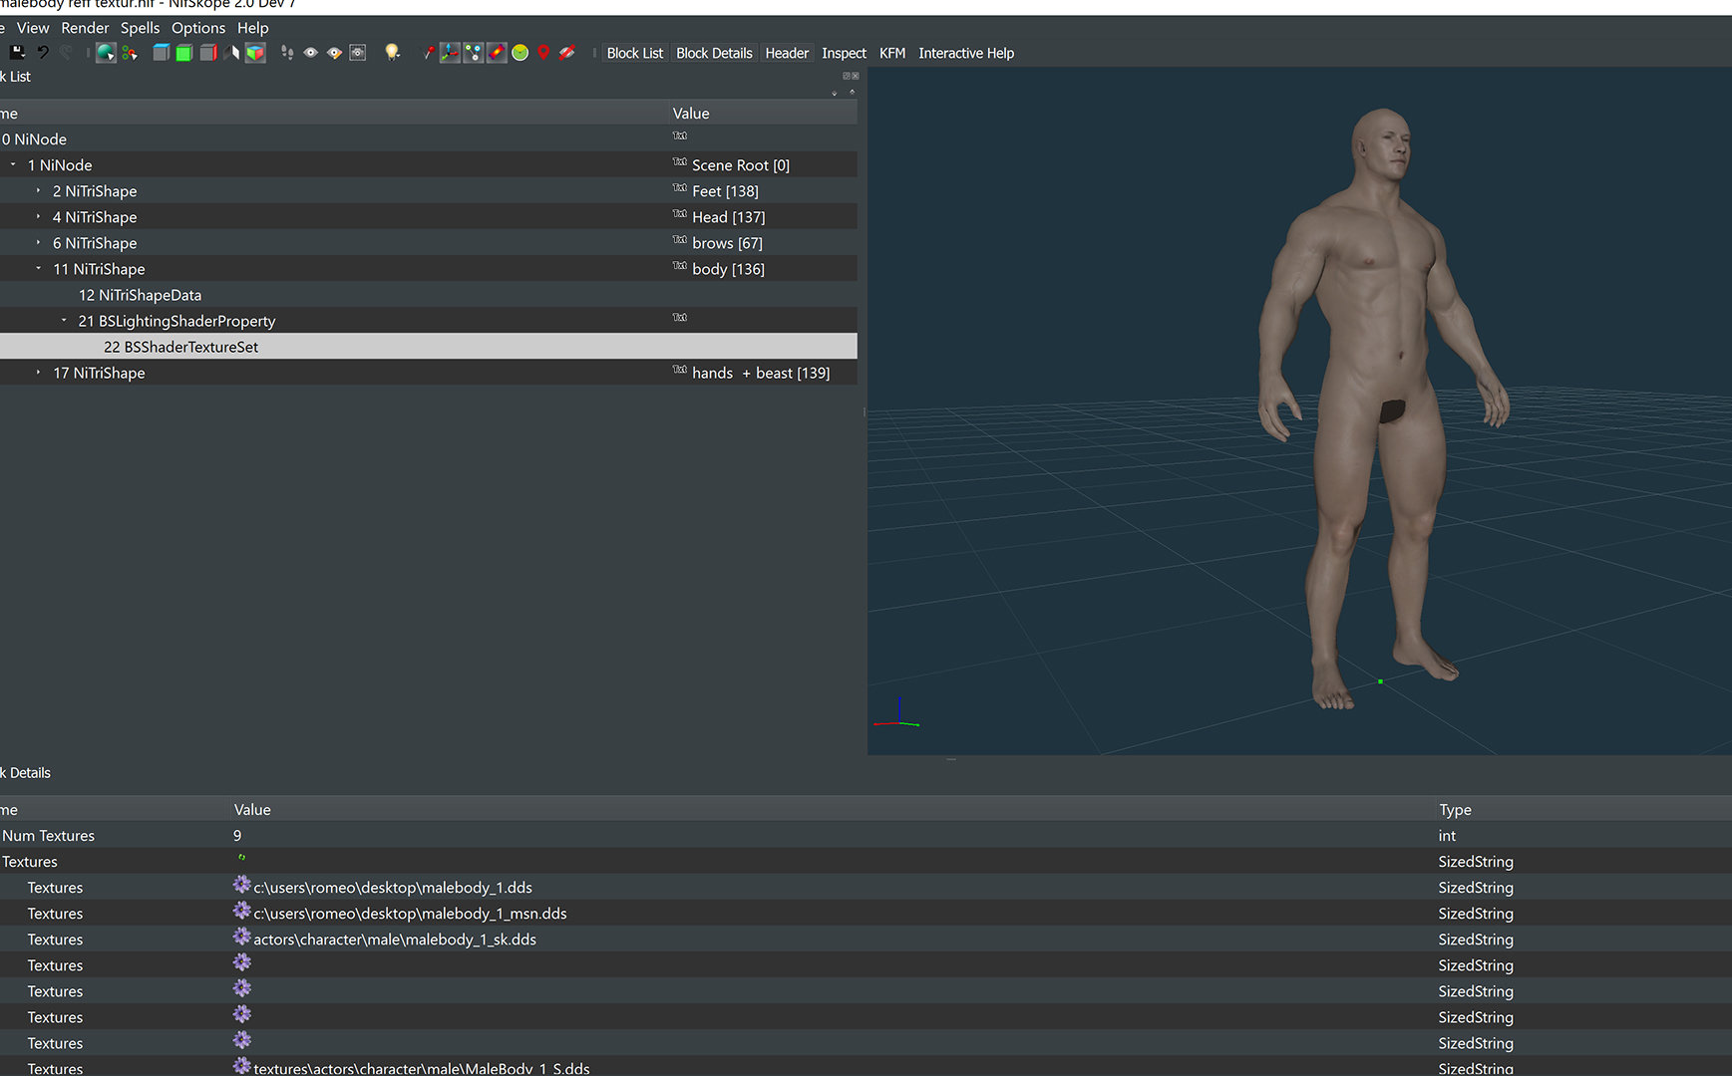Click the Num Textures value 9
Viewport: 1732px width, 1076px height.
coord(237,835)
